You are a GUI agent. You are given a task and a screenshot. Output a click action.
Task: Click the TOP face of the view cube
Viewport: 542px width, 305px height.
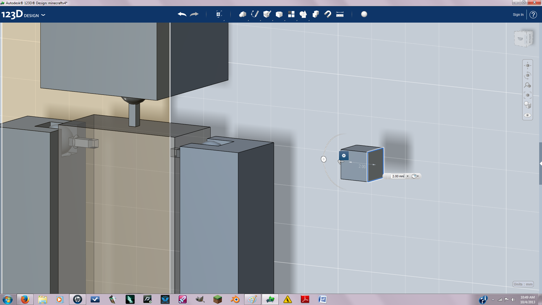click(520, 39)
